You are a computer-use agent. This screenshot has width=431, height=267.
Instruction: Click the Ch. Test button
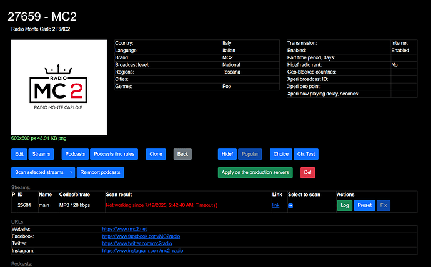coord(306,154)
